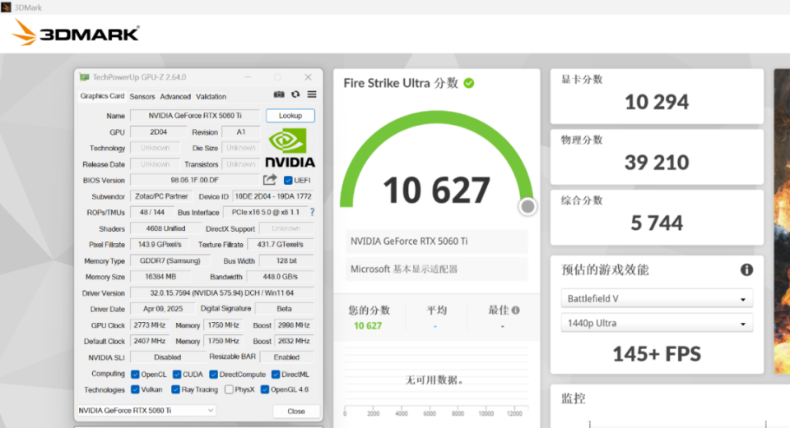Toggle the Ray Tracing checkbox

pyautogui.click(x=175, y=389)
